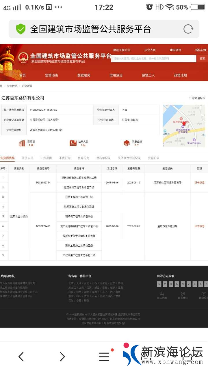Open 证书信息 link for certificate D232142754
The width and height of the screenshot is (208, 371).
[x=199, y=183]
